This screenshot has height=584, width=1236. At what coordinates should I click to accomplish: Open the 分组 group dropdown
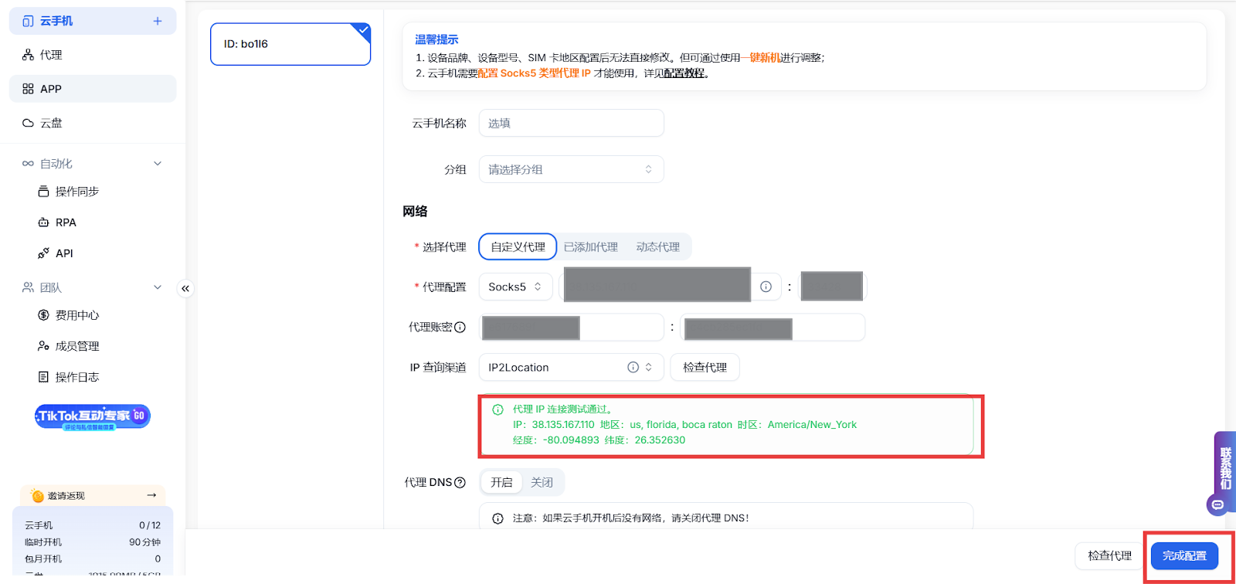[x=571, y=169]
